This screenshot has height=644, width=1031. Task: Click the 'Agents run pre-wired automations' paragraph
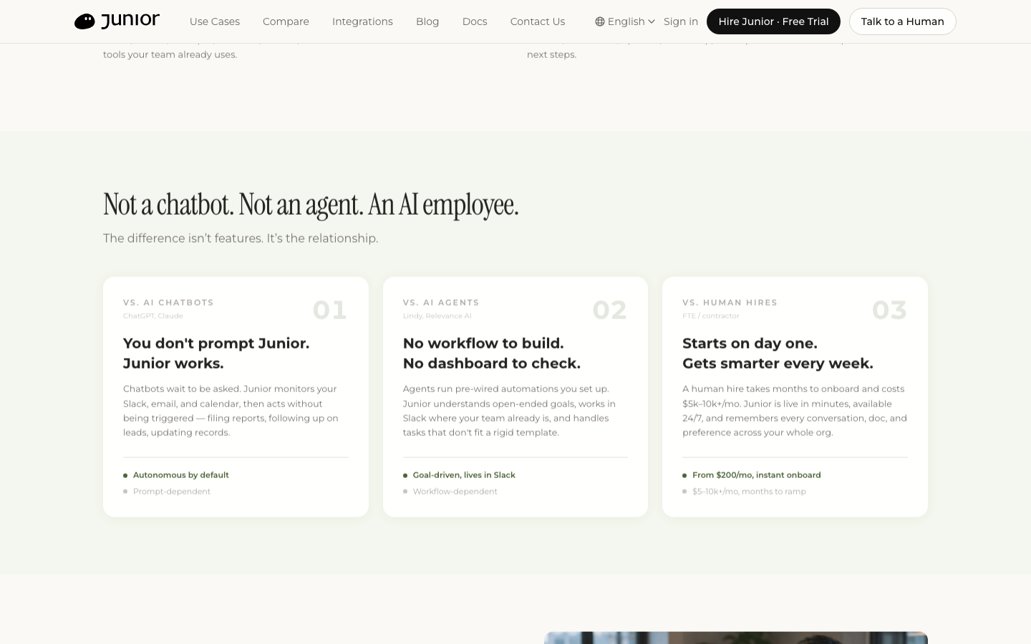[509, 411]
